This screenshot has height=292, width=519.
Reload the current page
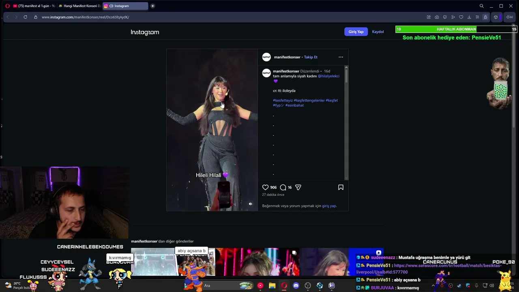(x=25, y=17)
